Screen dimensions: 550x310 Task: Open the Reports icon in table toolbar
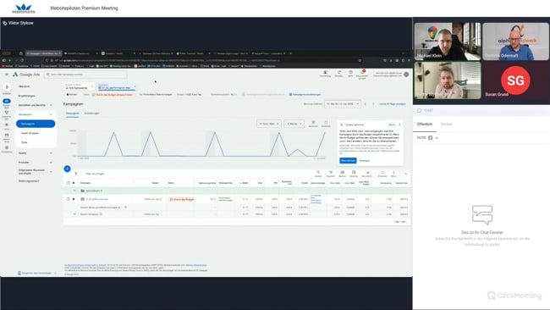click(354, 173)
